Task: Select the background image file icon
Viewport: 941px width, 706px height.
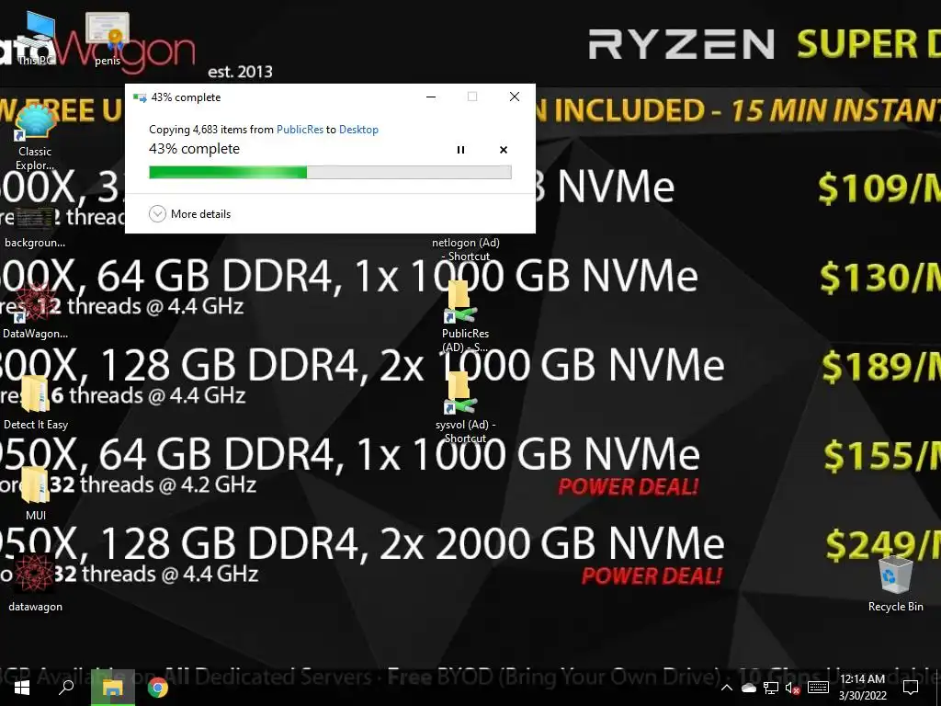Action: (x=35, y=227)
